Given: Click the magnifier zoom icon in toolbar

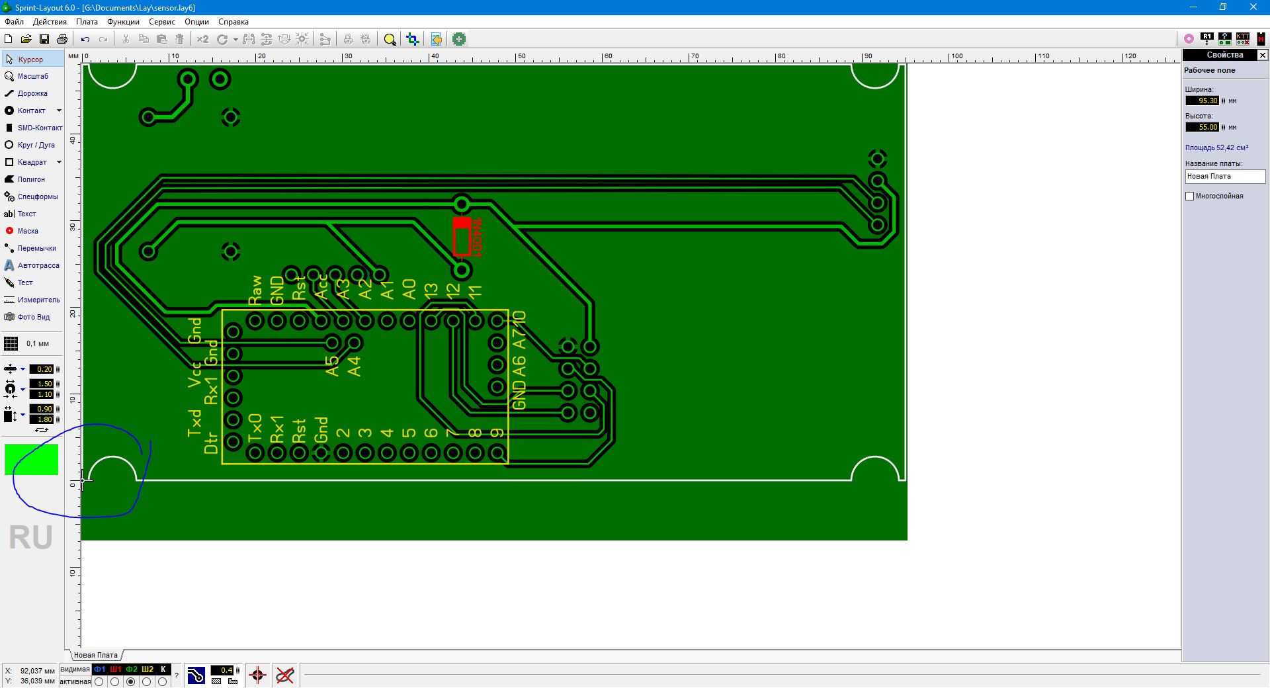Looking at the screenshot, I should pyautogui.click(x=390, y=39).
